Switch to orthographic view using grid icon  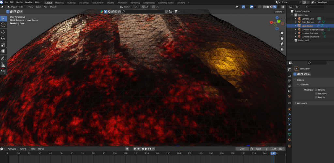click(282, 49)
